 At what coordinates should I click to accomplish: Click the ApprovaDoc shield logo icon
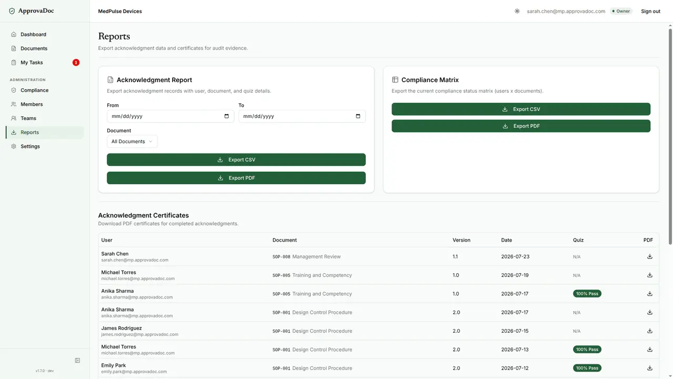(12, 11)
